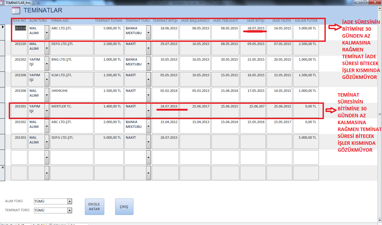Expand ALIM TURU dropdown for DEFG LTD.ŞTİ. row

47,48
